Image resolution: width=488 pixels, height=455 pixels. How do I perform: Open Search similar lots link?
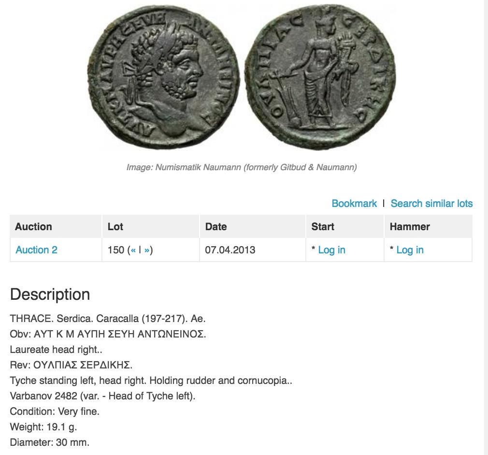tap(431, 204)
